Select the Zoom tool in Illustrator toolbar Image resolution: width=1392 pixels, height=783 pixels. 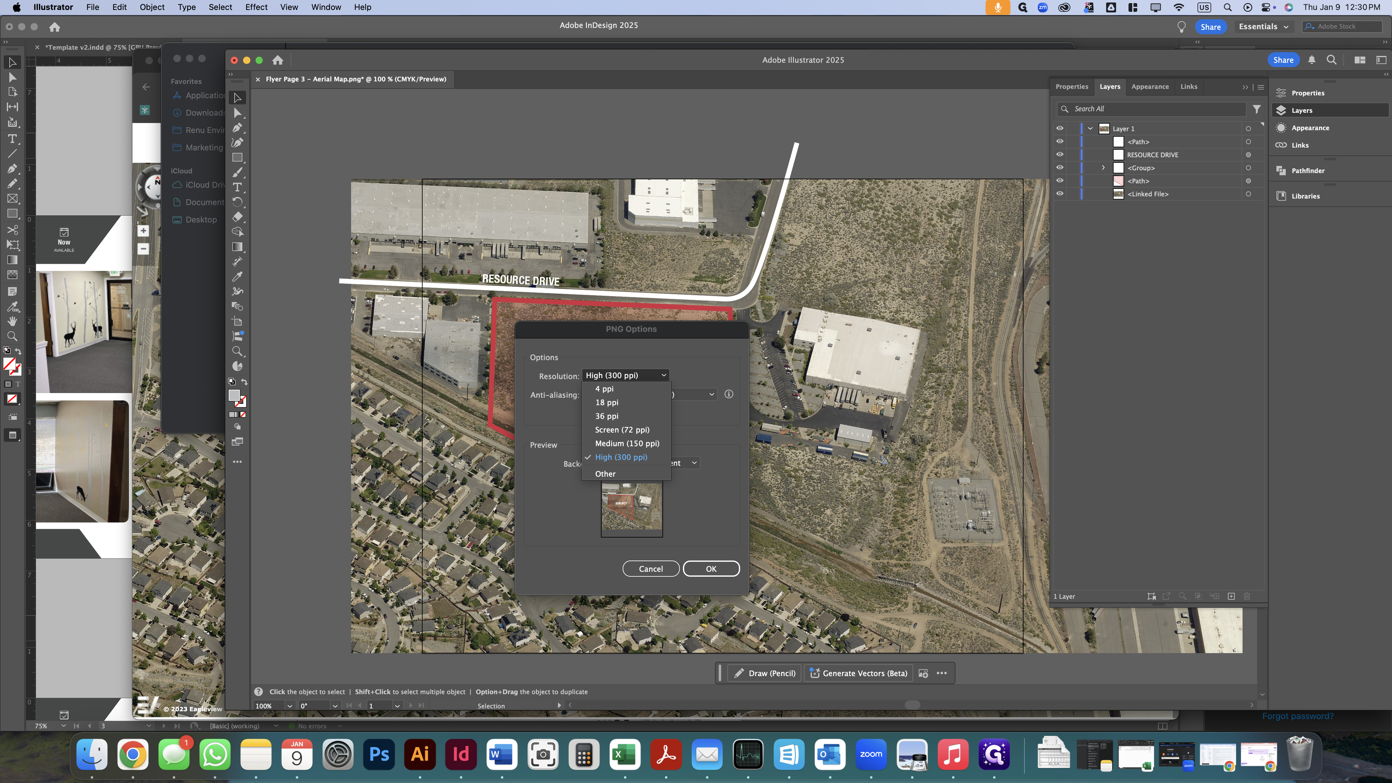(237, 351)
